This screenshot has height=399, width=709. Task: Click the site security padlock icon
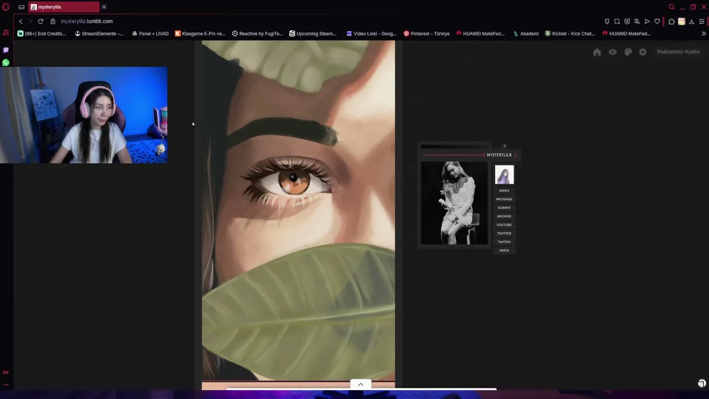click(53, 21)
